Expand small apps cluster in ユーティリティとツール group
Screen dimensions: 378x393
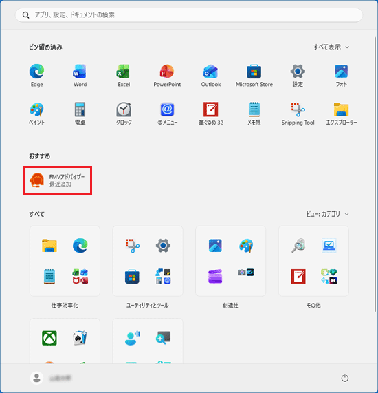coord(163,277)
